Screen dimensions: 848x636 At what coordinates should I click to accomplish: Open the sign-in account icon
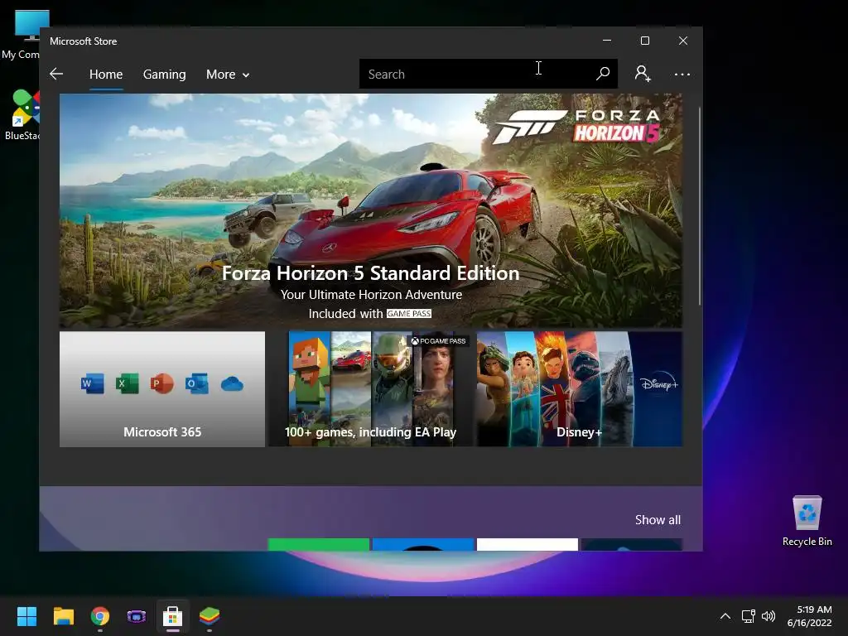click(x=643, y=74)
